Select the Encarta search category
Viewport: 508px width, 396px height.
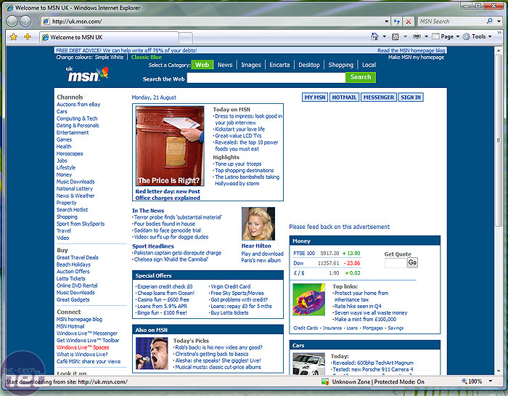[x=279, y=65]
